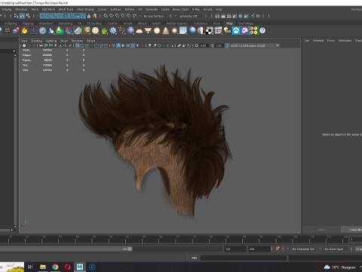Click the IES cone light shelf icon

coord(166,31)
